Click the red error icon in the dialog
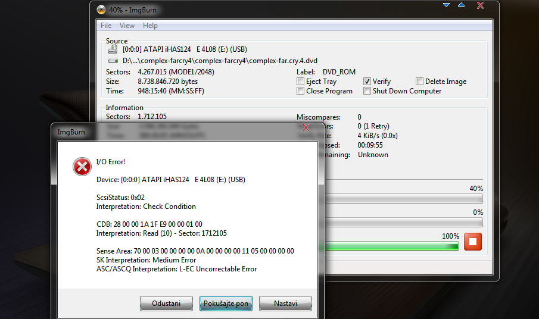This screenshot has height=319, width=539. pyautogui.click(x=82, y=167)
